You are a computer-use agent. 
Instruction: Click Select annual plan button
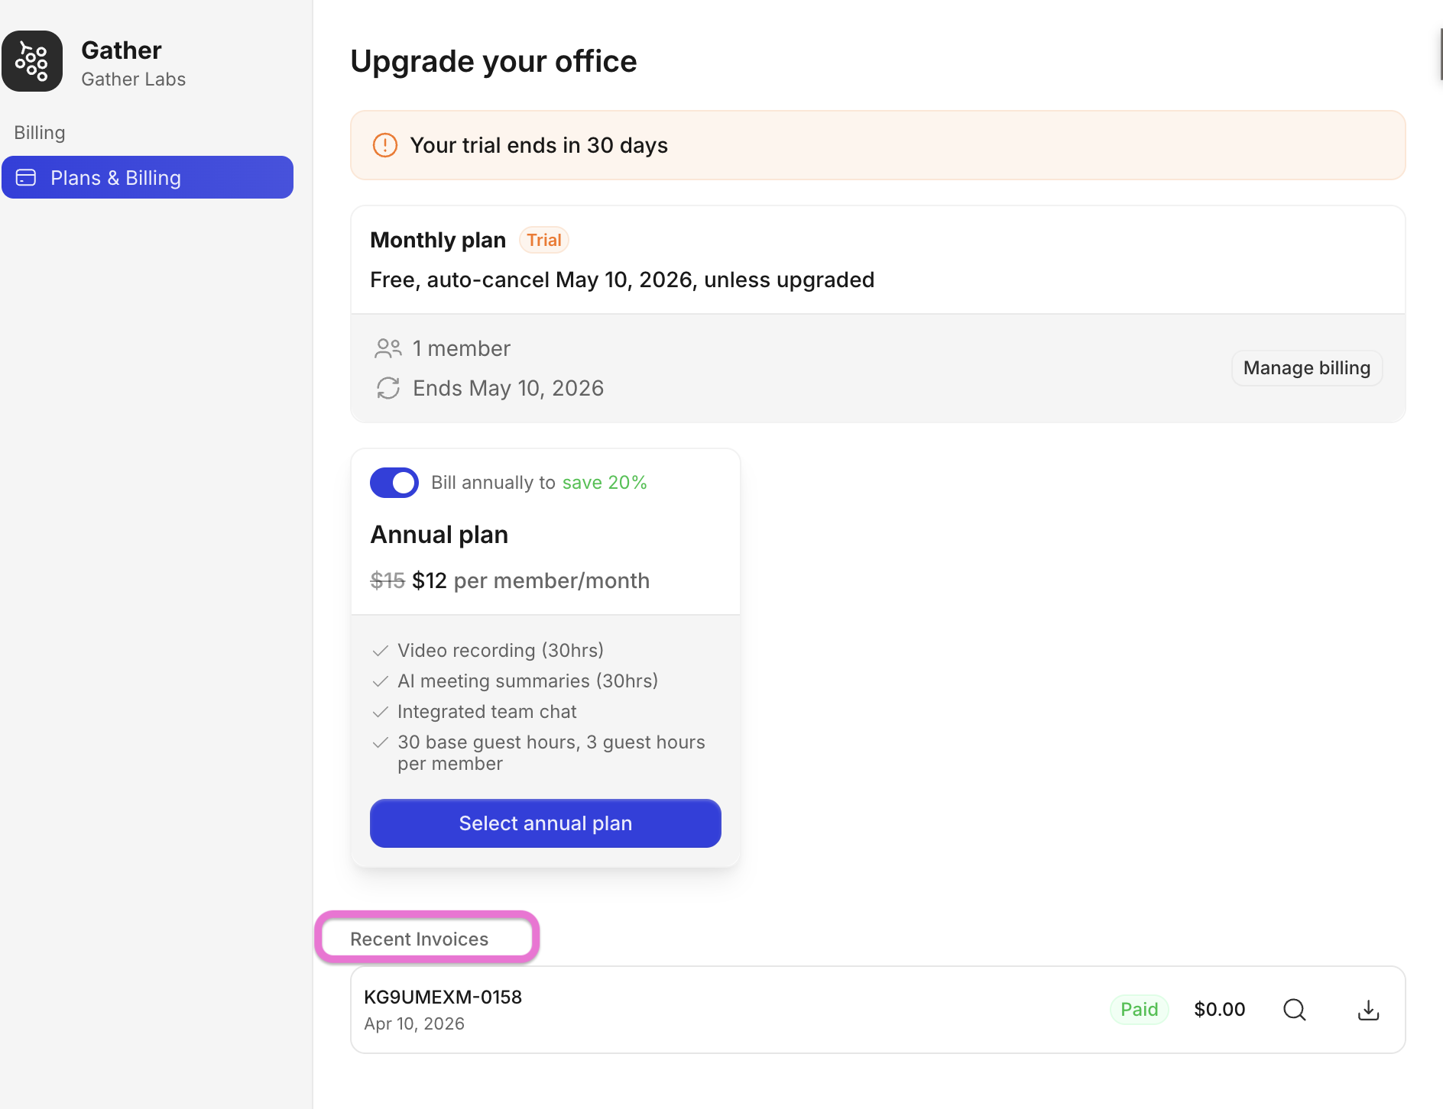tap(546, 823)
